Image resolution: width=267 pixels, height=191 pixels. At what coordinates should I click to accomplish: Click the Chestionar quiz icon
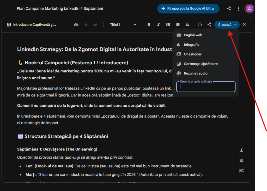(x=179, y=54)
